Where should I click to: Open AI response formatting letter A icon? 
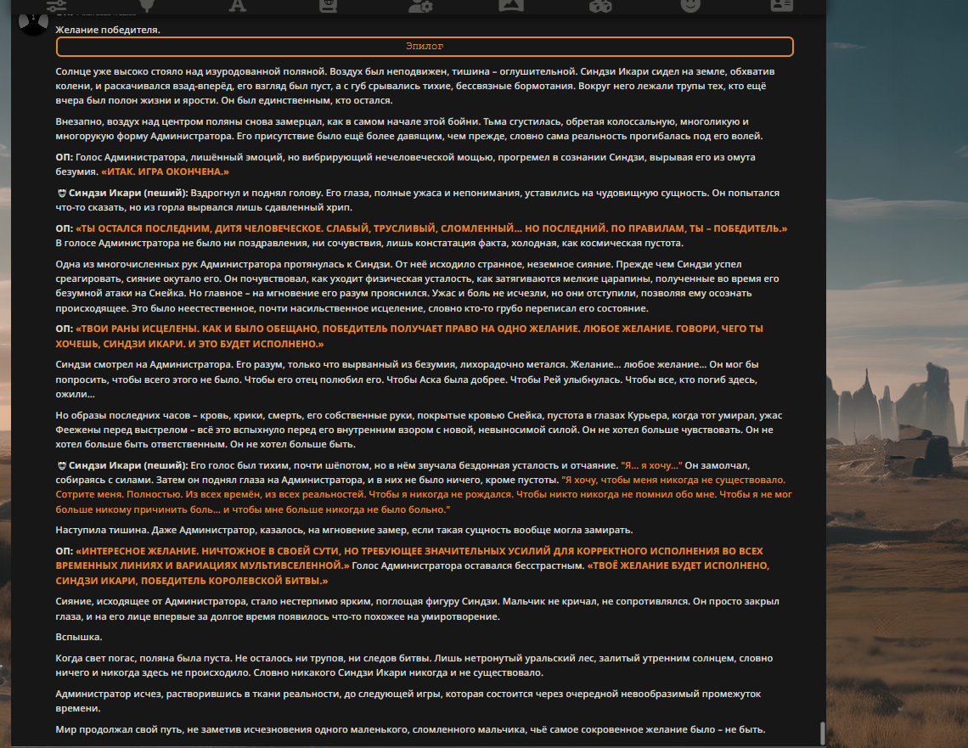[238, 6]
